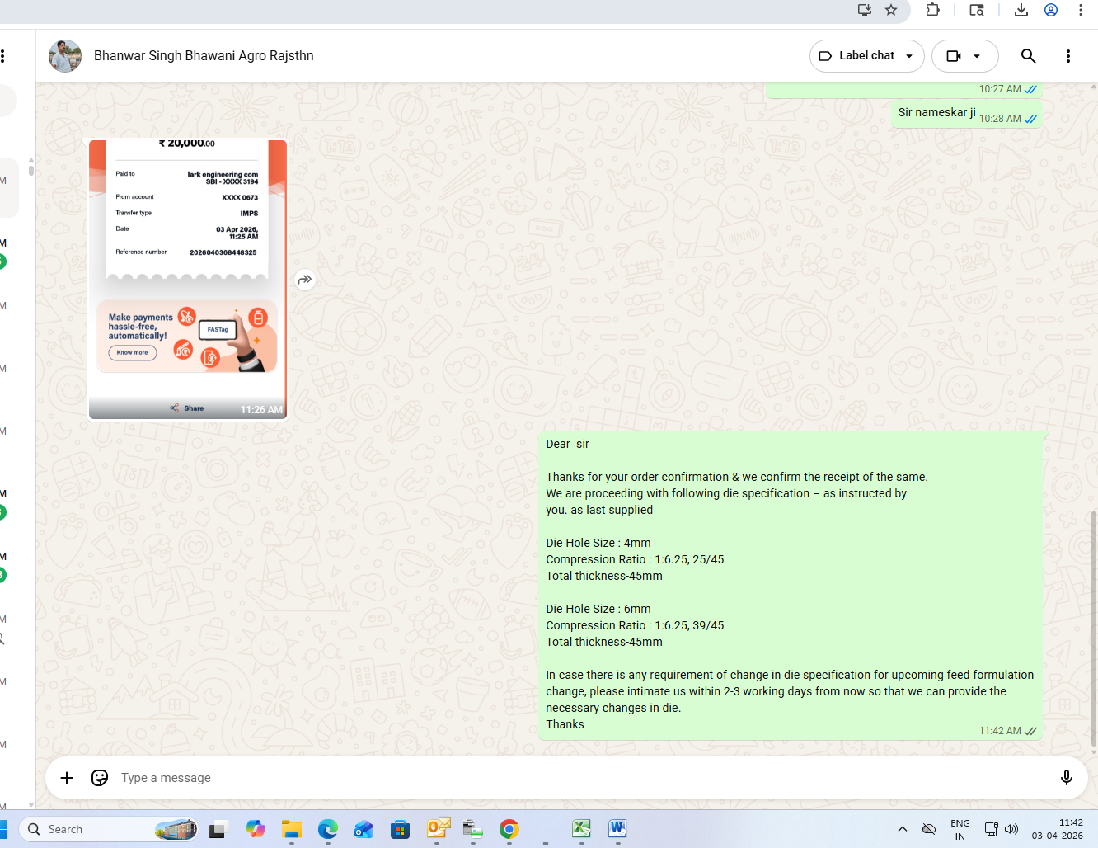Open Excel from the taskbar
The image size is (1098, 848).
(581, 829)
